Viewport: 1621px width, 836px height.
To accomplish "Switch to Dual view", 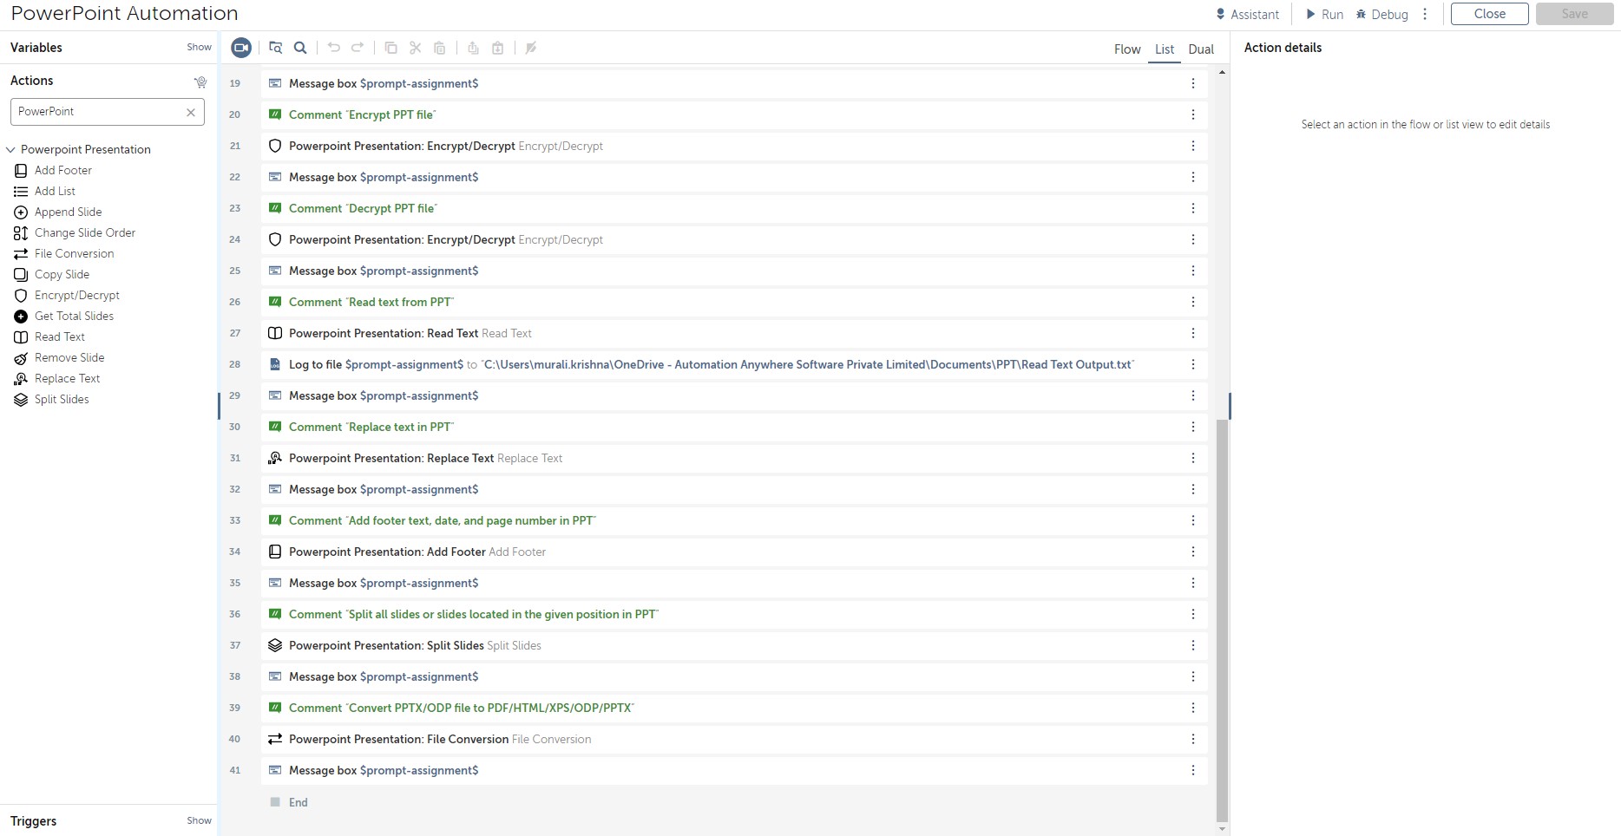I will pyautogui.click(x=1201, y=49).
